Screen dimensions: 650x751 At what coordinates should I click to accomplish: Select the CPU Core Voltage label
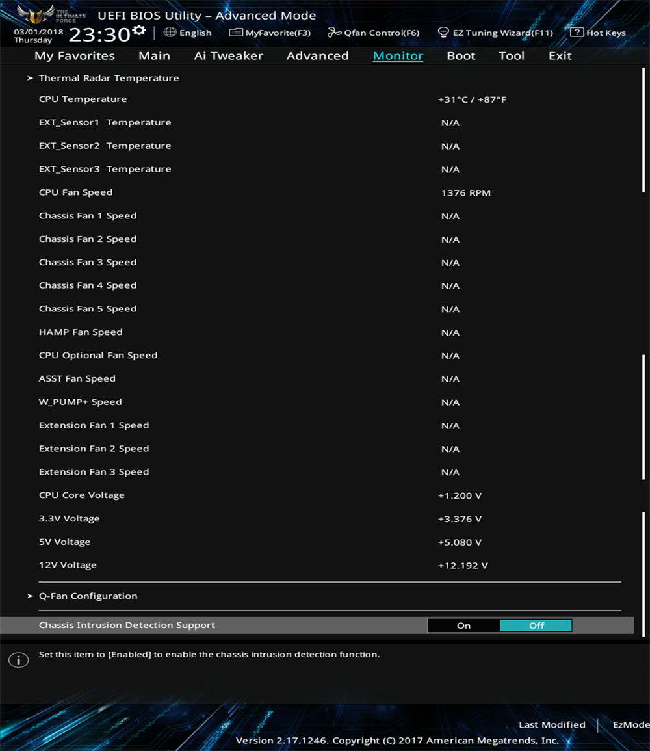(x=81, y=495)
